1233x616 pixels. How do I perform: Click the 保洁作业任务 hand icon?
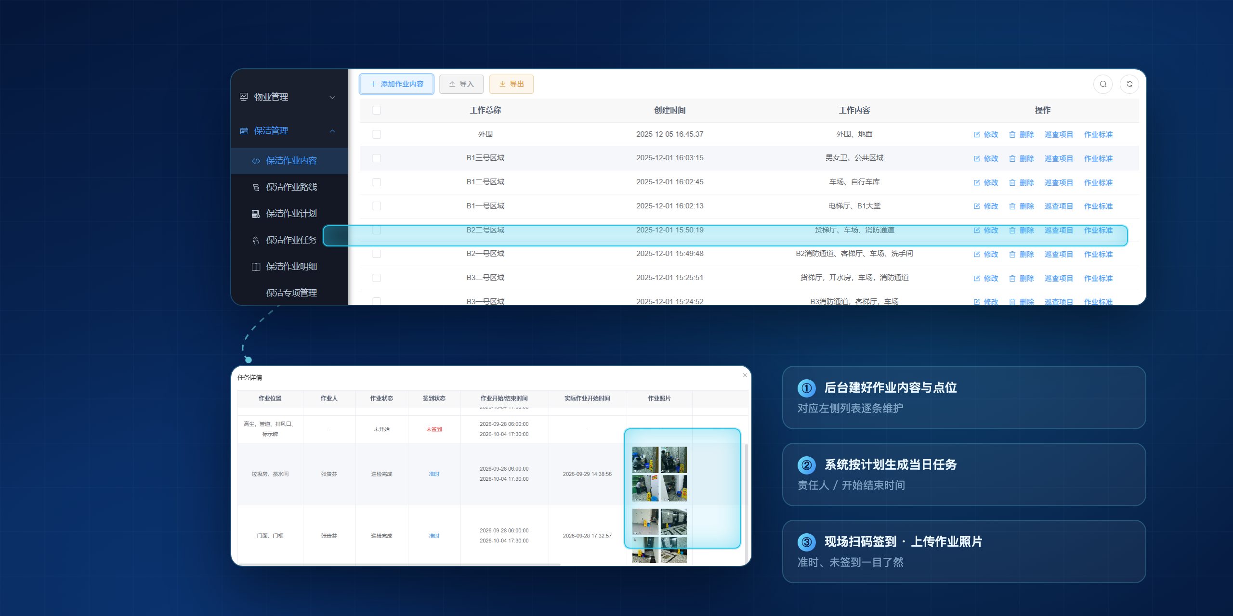[256, 240]
